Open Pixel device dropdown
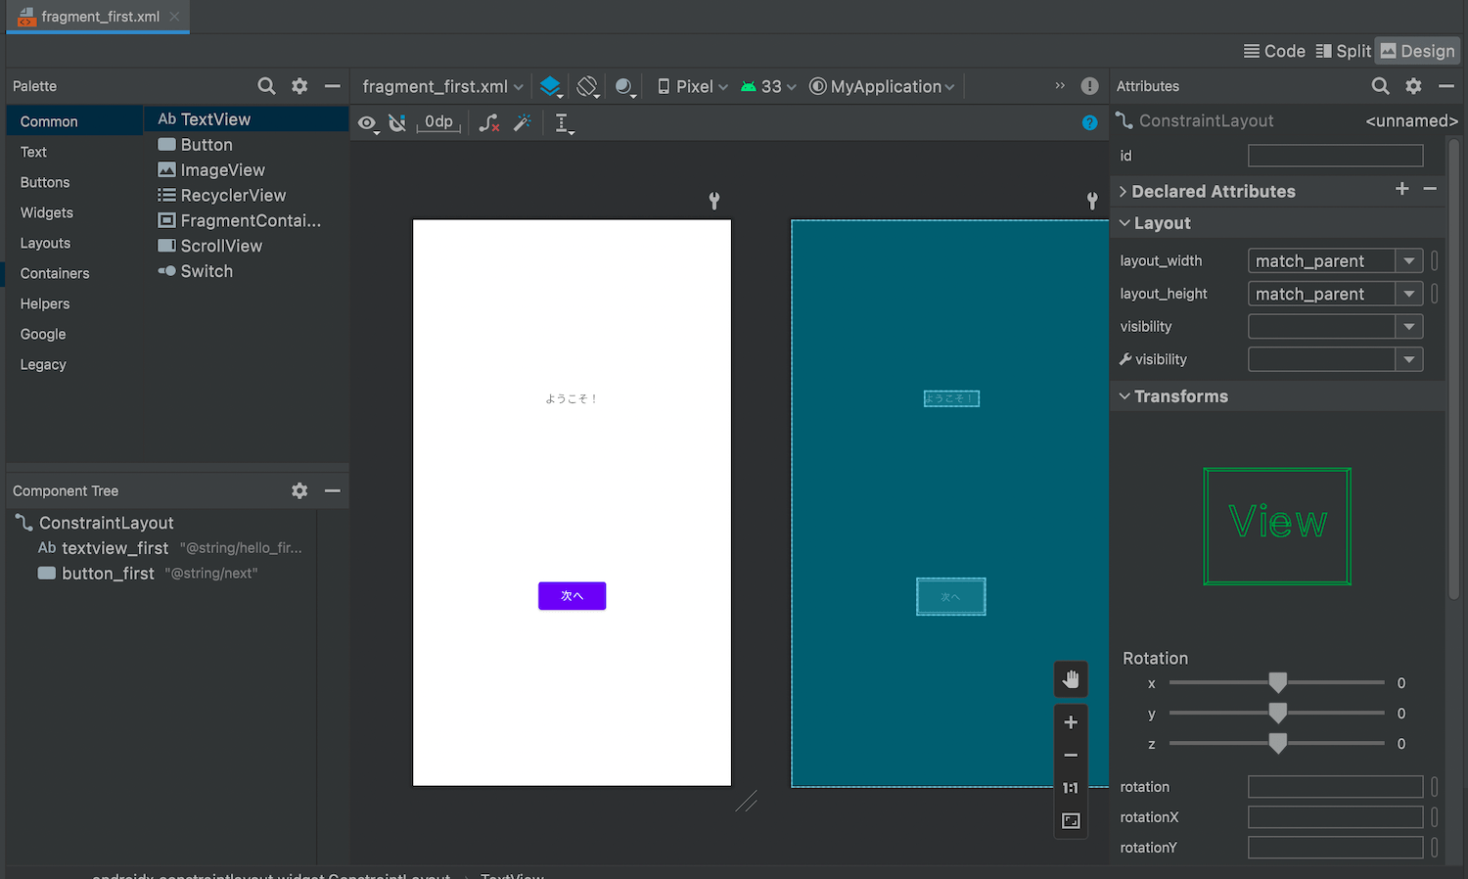1468x879 pixels. click(693, 87)
